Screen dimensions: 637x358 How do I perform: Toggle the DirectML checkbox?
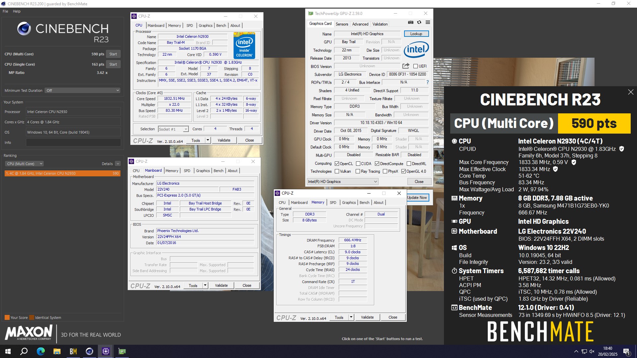tap(409, 164)
